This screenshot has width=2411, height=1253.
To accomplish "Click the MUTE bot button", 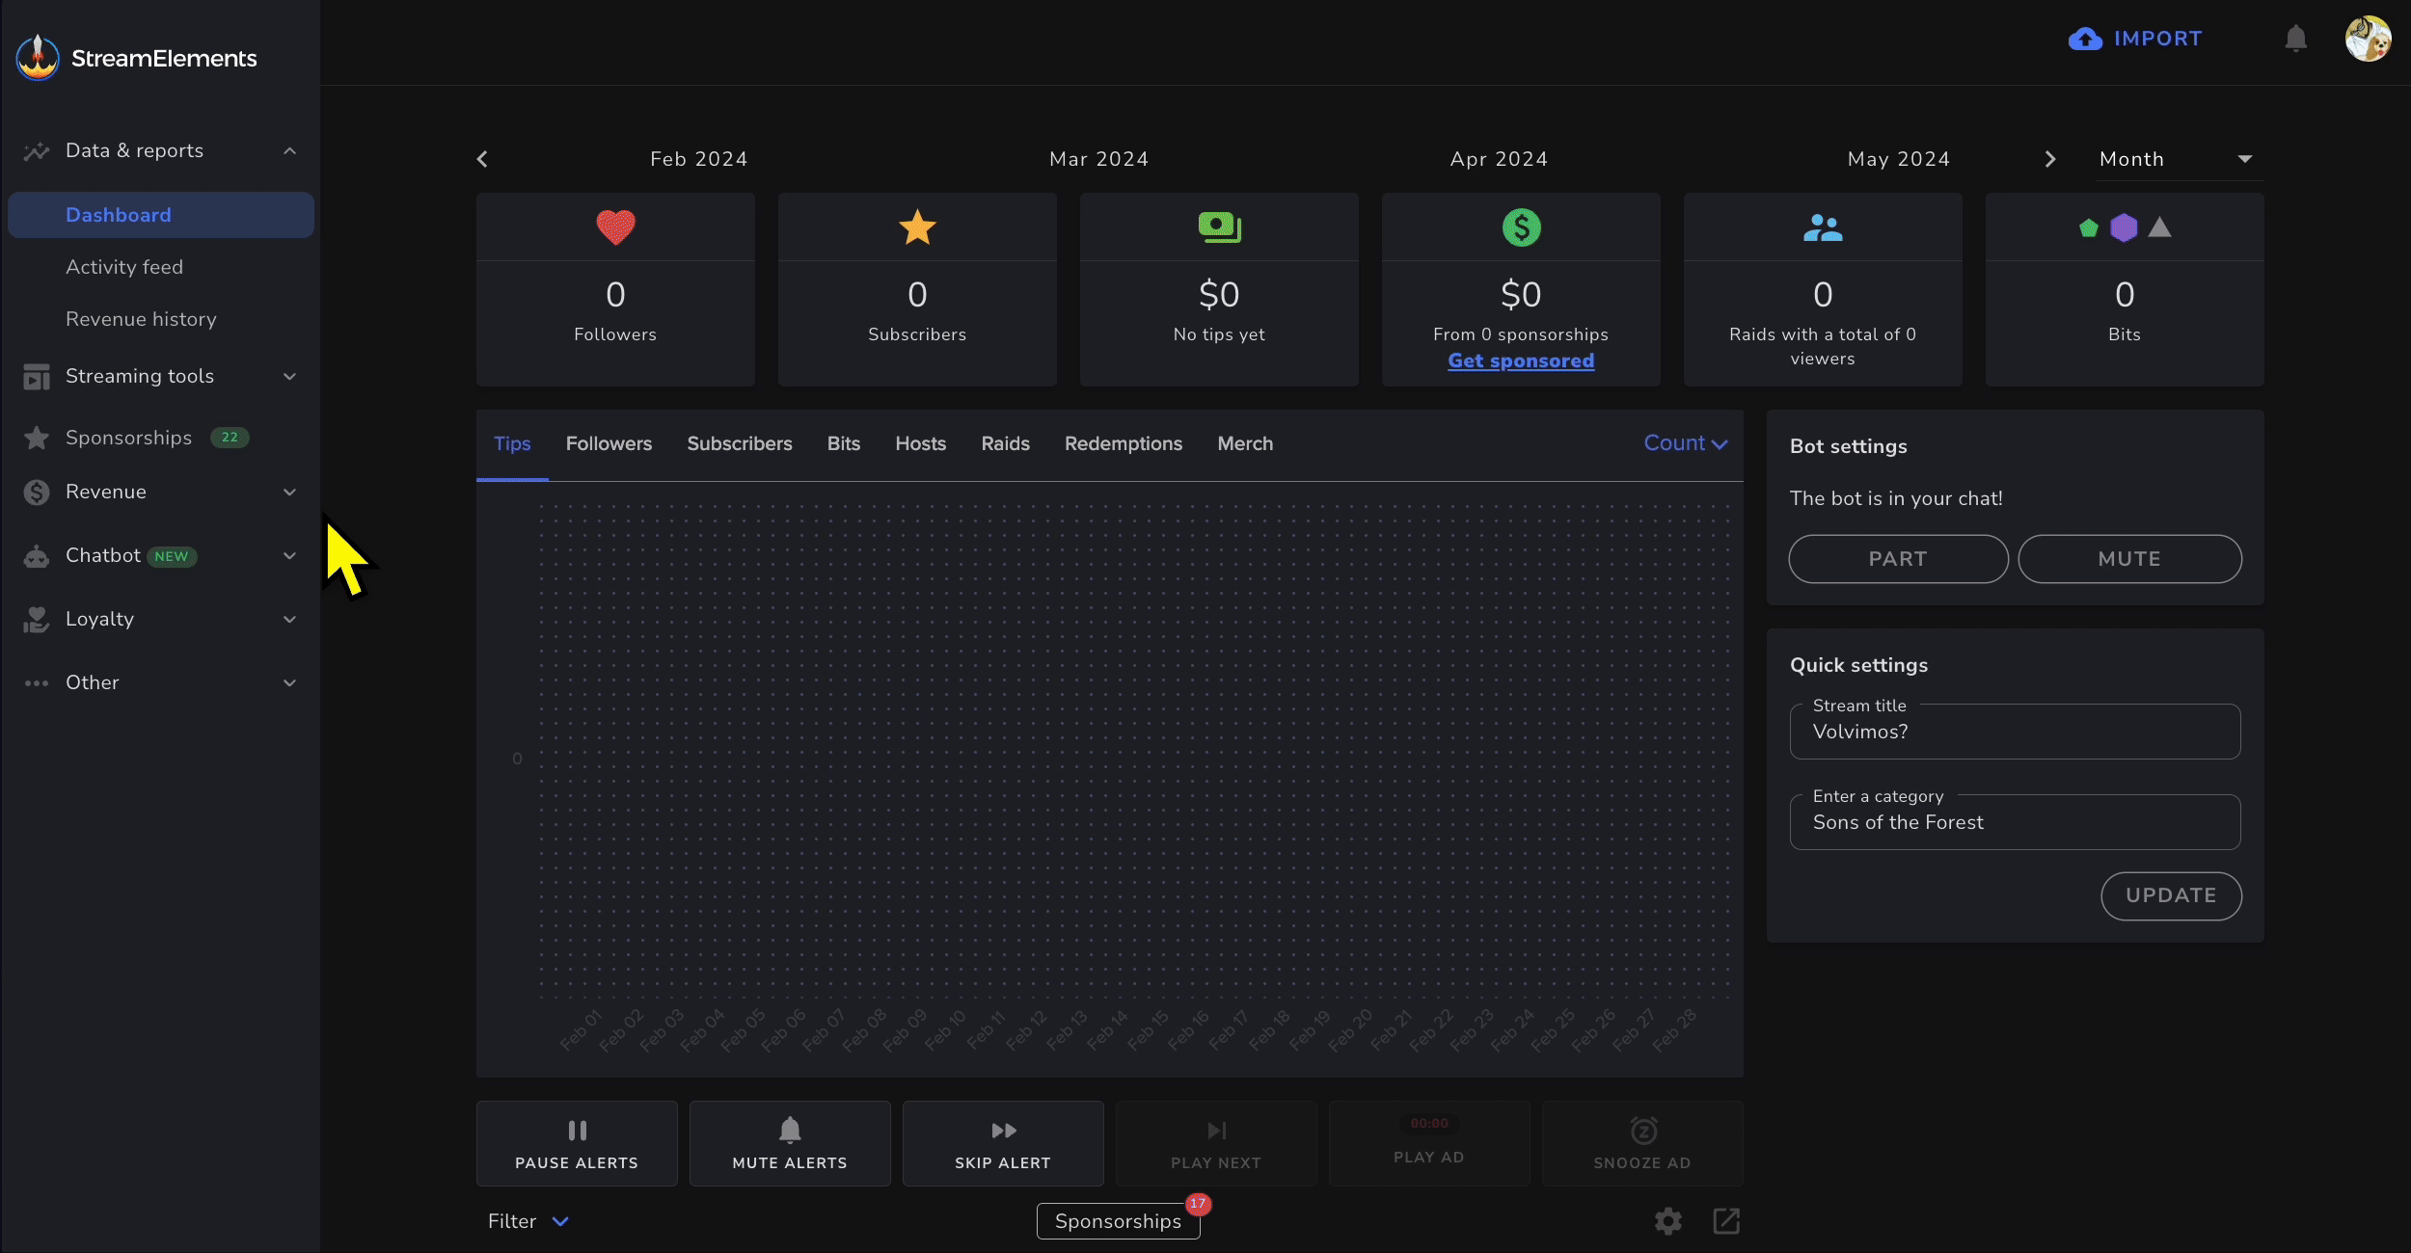I will 2129,559.
